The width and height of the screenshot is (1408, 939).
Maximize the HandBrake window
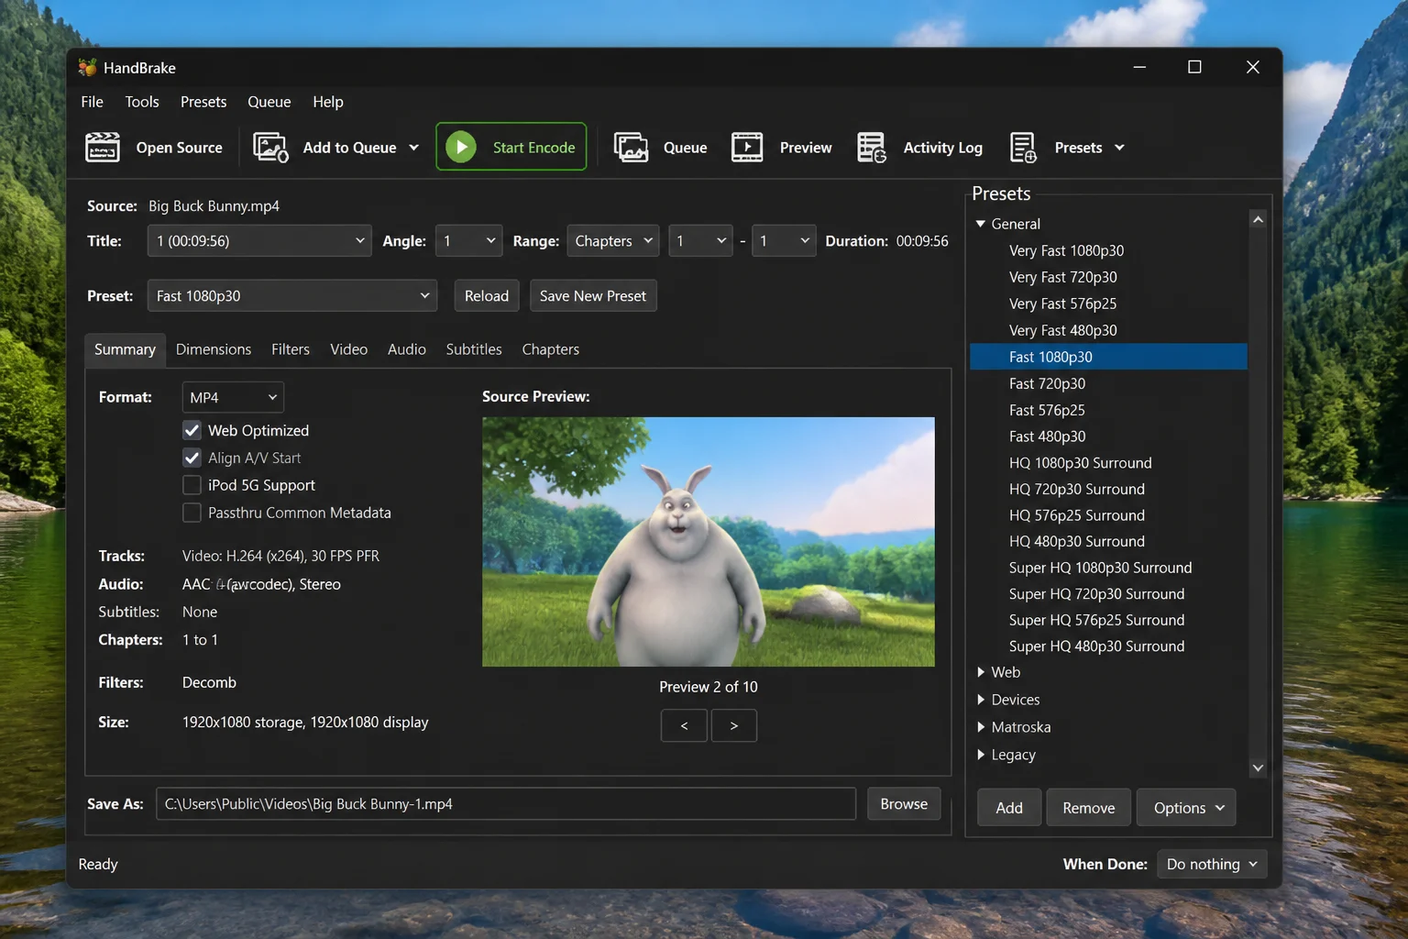(1194, 67)
